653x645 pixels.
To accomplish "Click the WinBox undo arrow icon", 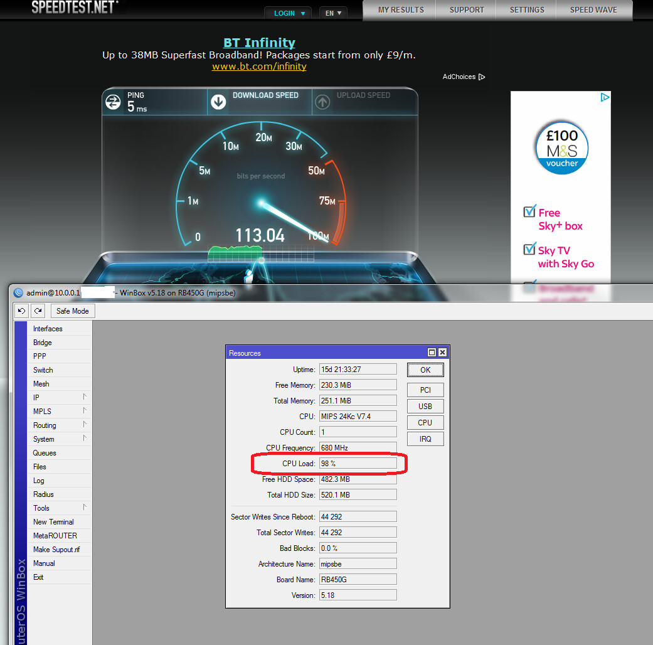I will tap(22, 311).
